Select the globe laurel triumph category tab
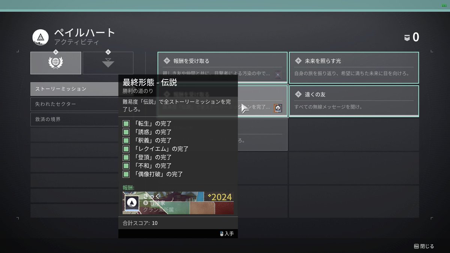This screenshot has height=253, width=450. (55, 63)
